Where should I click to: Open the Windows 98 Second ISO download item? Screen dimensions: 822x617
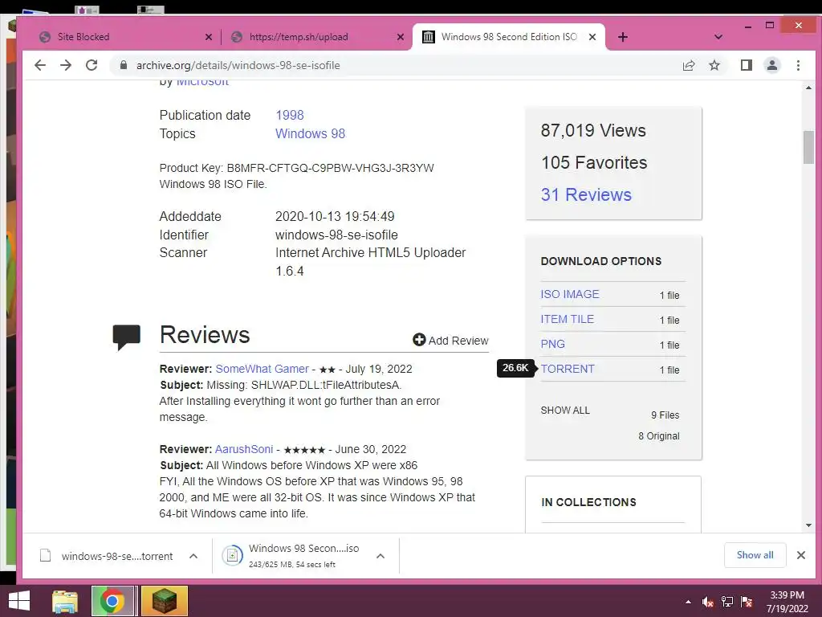click(x=292, y=556)
